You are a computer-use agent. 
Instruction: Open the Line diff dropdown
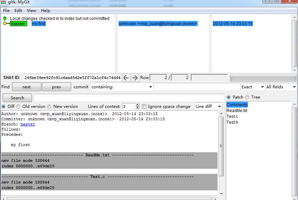209,106
